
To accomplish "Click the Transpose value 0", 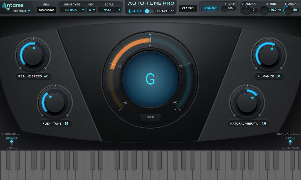I will coord(254,10).
